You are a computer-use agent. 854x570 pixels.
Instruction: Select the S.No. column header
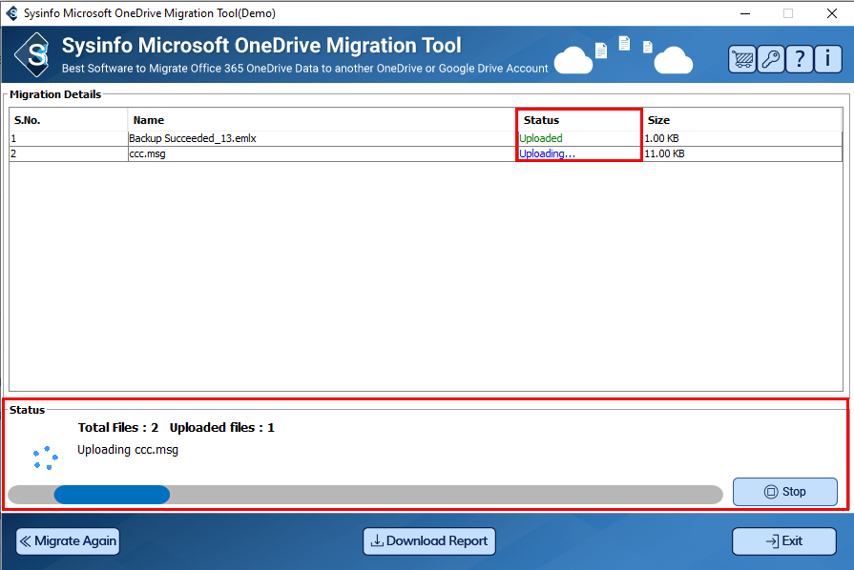69,120
